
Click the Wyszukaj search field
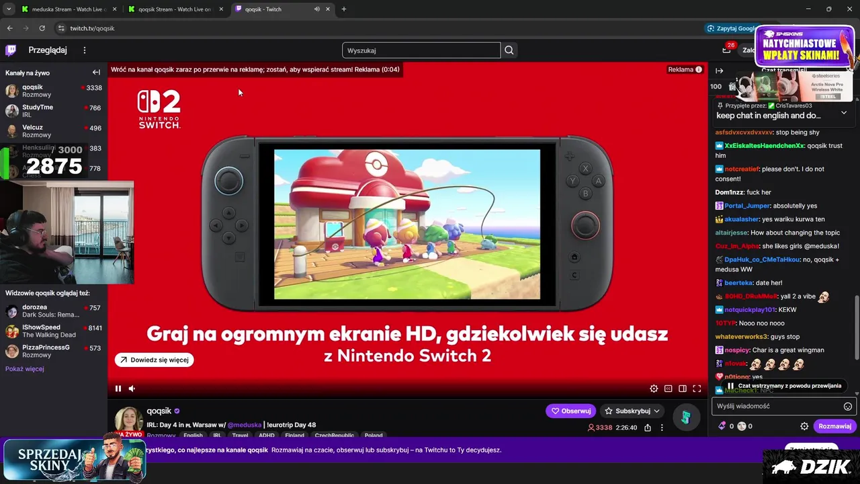421,50
